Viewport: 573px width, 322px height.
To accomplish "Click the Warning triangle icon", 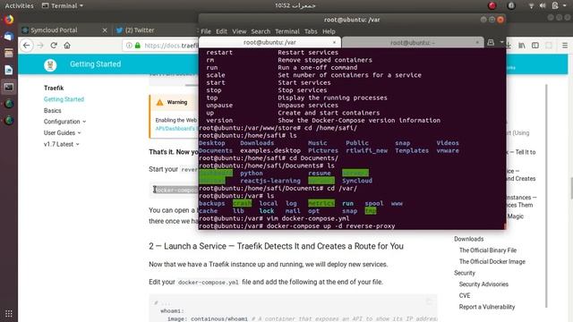I will click(x=159, y=102).
